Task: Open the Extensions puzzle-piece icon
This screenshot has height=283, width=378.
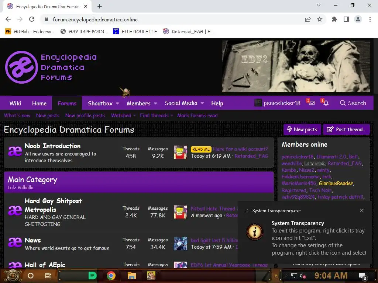Action: pos(334,19)
